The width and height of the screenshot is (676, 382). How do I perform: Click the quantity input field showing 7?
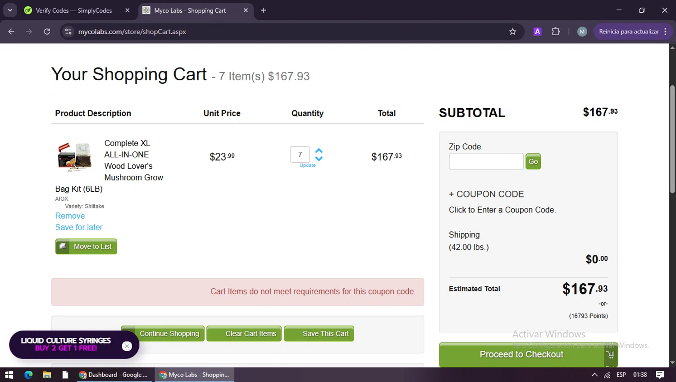pos(300,155)
